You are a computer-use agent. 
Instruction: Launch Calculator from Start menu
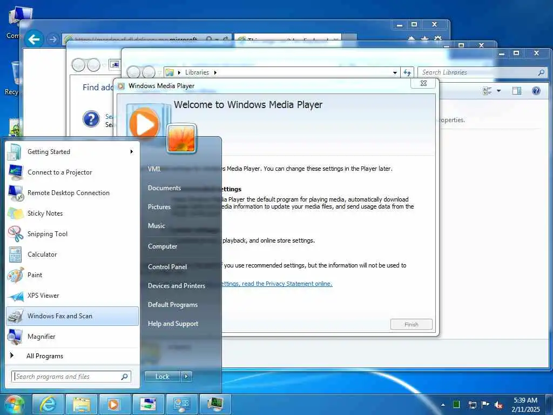click(72, 255)
